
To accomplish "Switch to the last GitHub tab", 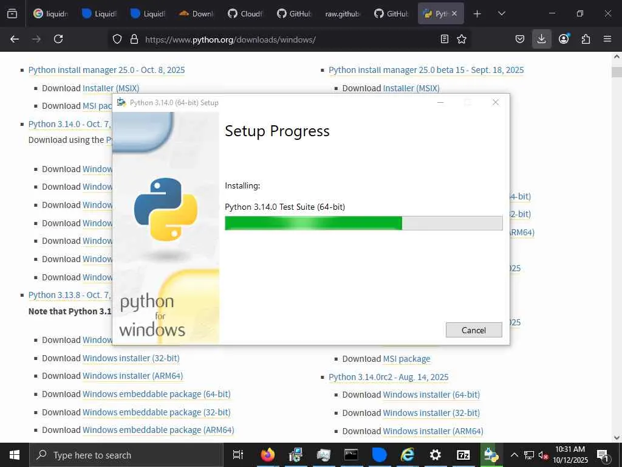I will [392, 14].
